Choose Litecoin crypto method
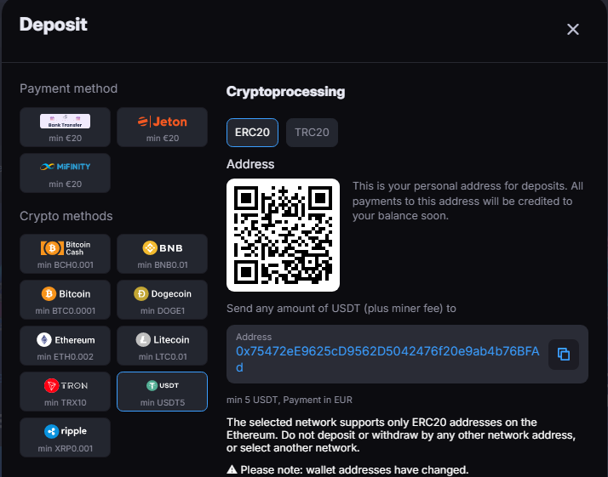608x477 pixels. (162, 345)
